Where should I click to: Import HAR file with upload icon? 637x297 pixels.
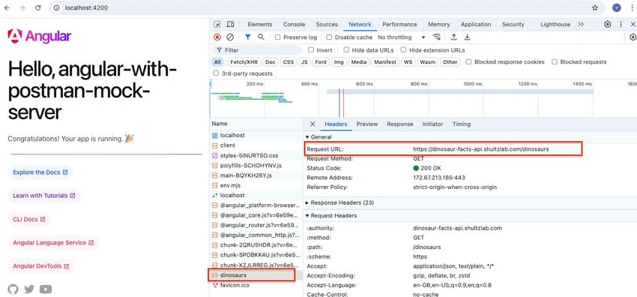tap(454, 37)
